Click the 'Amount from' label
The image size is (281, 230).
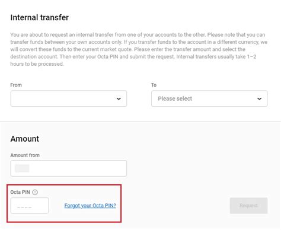(x=25, y=155)
